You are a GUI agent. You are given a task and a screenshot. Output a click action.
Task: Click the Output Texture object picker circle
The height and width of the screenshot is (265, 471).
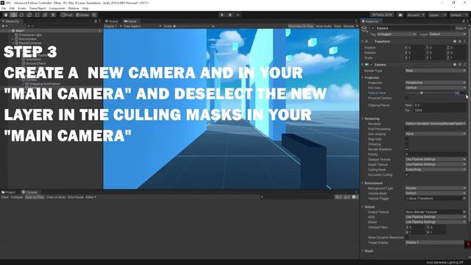tap(464, 212)
